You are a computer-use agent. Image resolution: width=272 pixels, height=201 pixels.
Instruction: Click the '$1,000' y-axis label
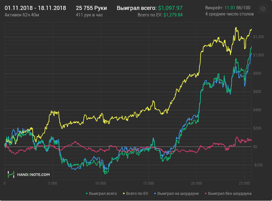tap(258, 55)
